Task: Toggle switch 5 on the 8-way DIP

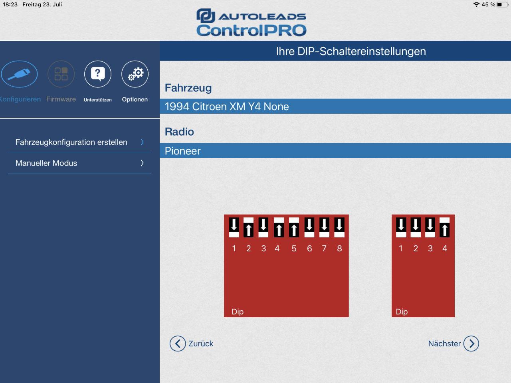Action: (x=294, y=227)
